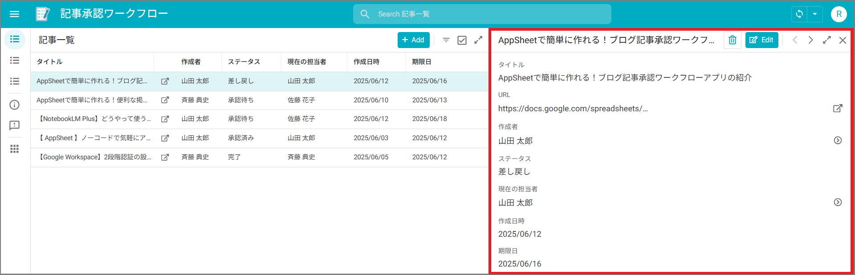This screenshot has width=855, height=275.
Task: Select the third list view in sidebar
Action: click(x=15, y=81)
